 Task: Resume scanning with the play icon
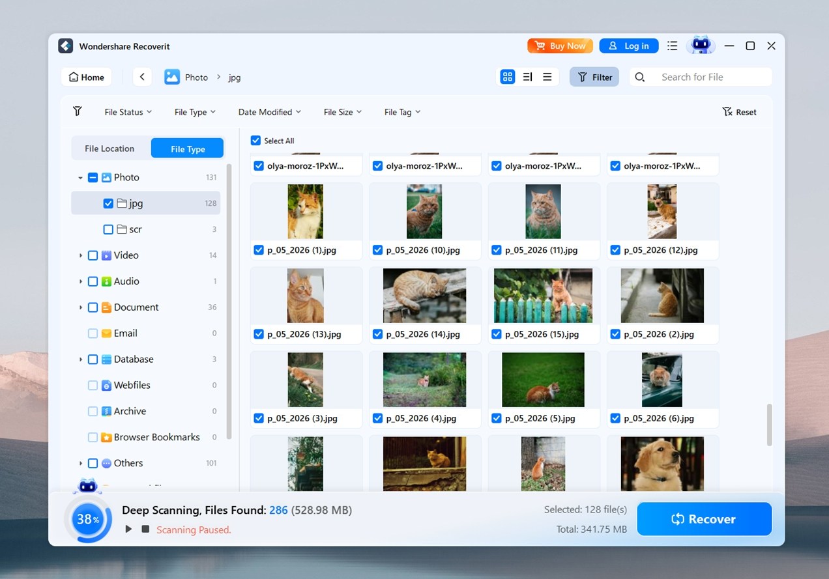click(128, 529)
